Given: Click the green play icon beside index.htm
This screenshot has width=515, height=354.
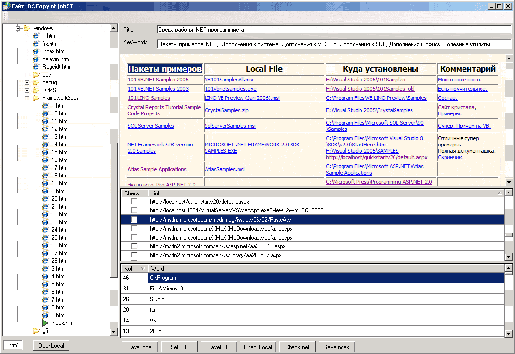Looking at the screenshot, I should (x=45, y=323).
